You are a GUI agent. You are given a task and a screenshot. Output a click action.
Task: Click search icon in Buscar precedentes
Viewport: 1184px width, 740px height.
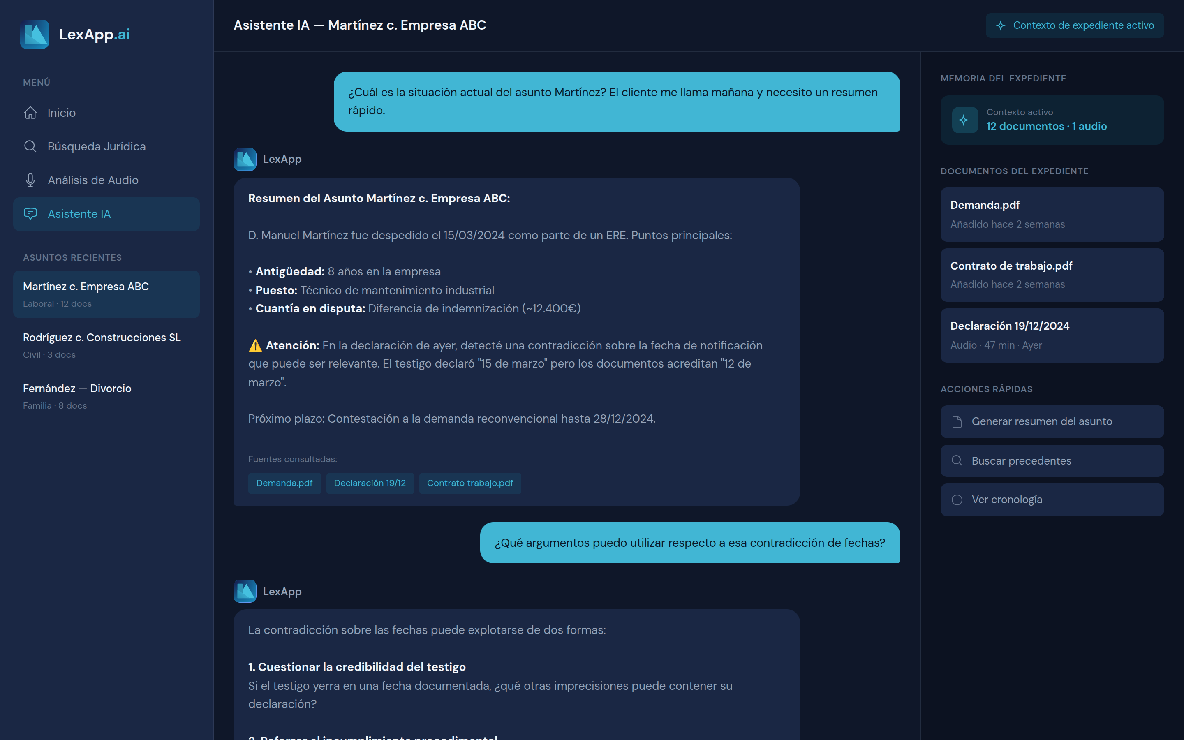click(x=957, y=460)
